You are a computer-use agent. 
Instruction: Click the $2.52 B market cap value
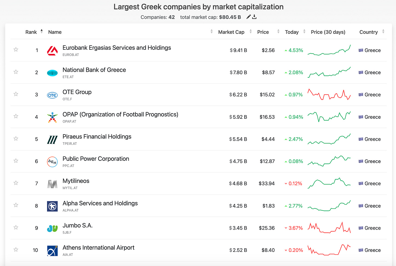tap(238, 250)
